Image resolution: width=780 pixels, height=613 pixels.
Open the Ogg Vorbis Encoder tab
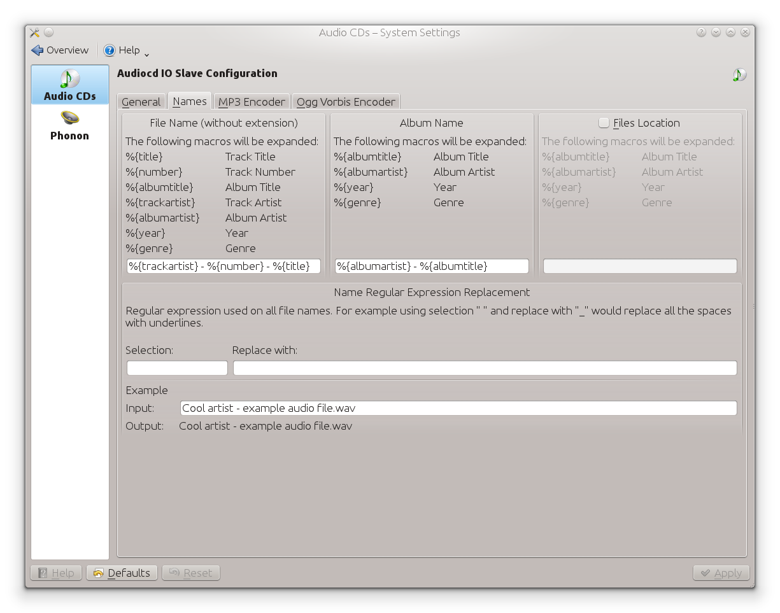click(346, 102)
